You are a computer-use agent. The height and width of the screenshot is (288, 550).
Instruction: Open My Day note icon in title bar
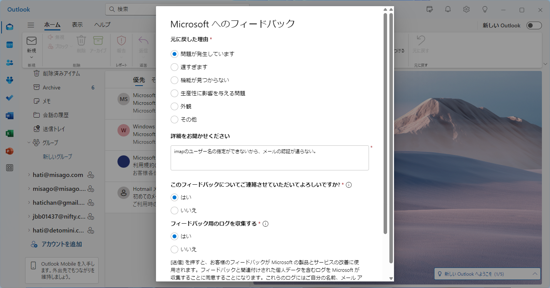tap(430, 9)
